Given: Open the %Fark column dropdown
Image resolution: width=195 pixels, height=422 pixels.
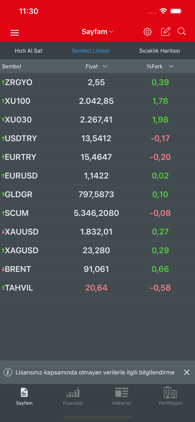Looking at the screenshot, I should 171,66.
